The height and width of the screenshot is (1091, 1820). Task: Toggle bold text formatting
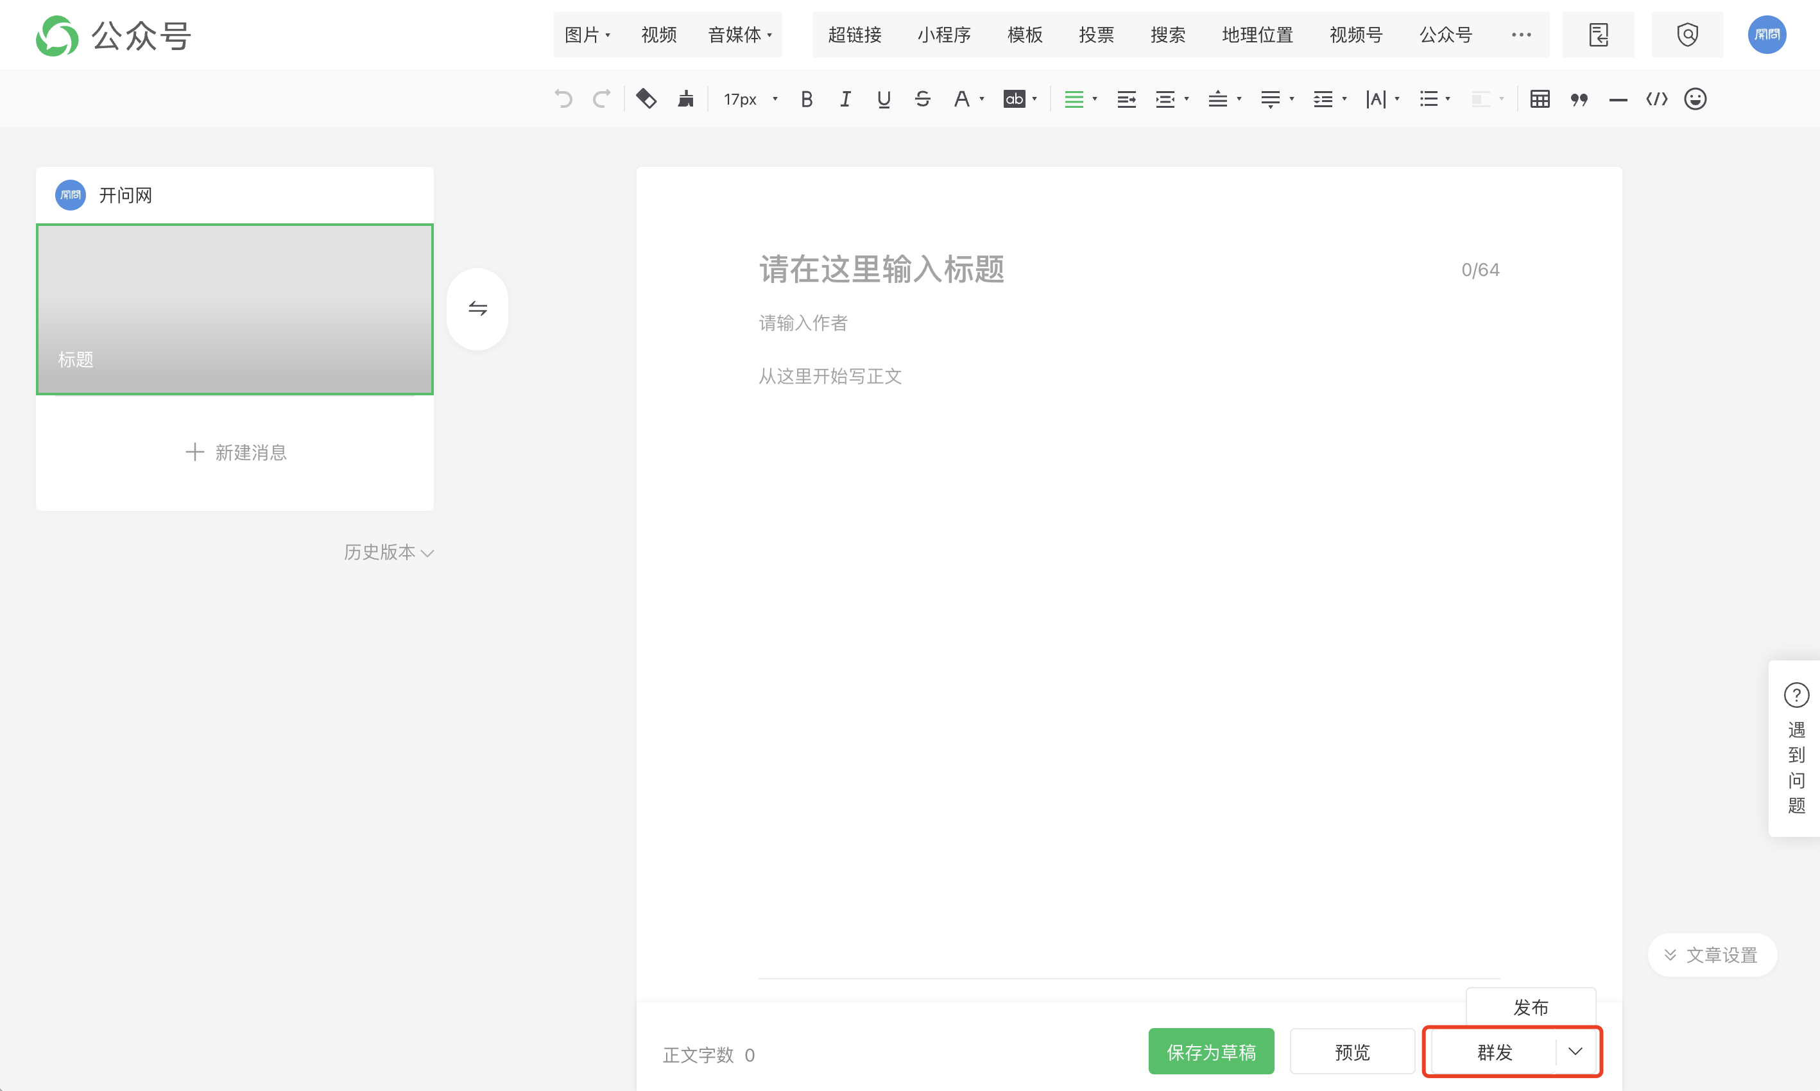click(x=806, y=99)
